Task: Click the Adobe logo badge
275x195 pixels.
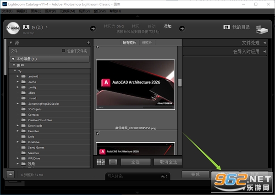Action: click(x=13, y=28)
